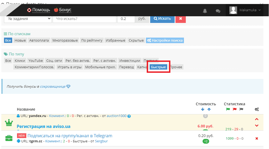
Task: Open the chat messages icon
Action: (x=218, y=11)
